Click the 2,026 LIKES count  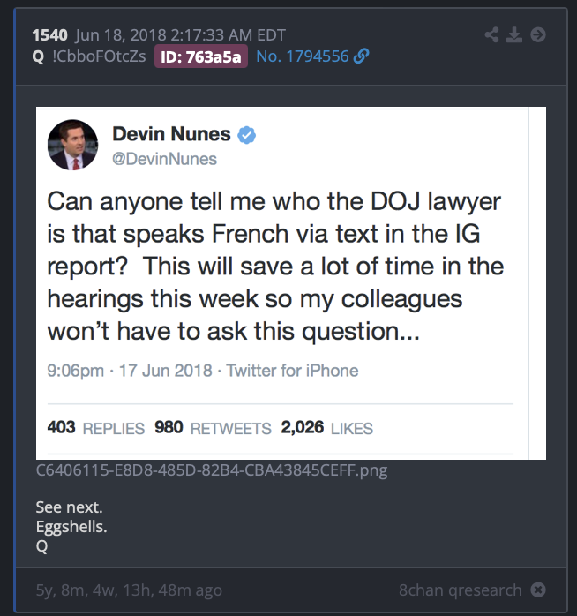click(x=326, y=429)
